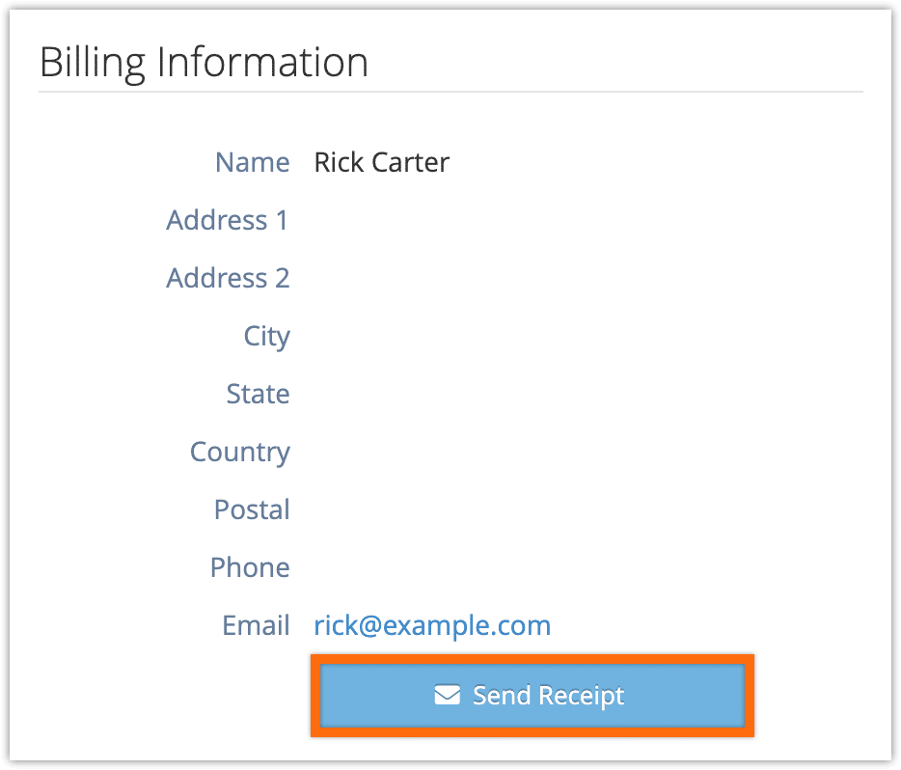Click the Name field label
This screenshot has width=901, height=770.
coord(252,162)
